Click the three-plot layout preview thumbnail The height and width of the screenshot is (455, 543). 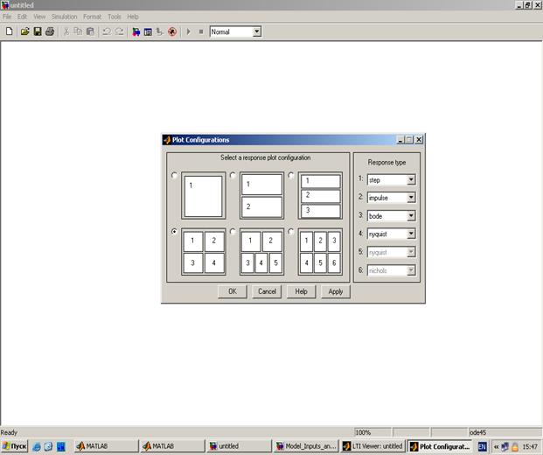click(320, 195)
